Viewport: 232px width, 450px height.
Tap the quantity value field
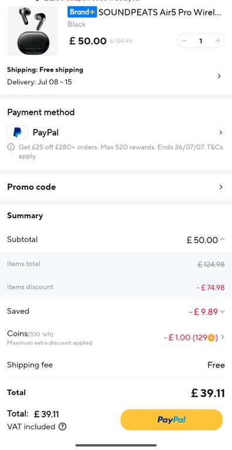pyautogui.click(x=201, y=41)
